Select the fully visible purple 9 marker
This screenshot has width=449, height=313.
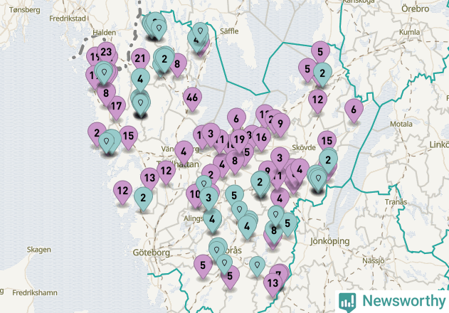280,125
